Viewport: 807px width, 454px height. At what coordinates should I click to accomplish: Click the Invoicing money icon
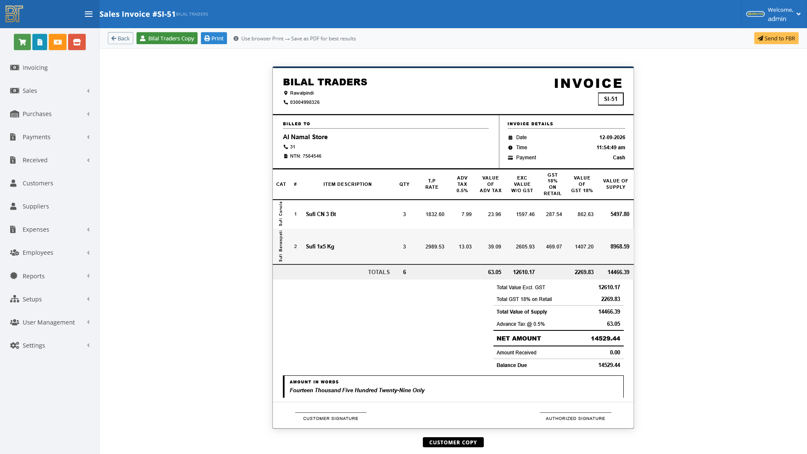click(x=15, y=68)
